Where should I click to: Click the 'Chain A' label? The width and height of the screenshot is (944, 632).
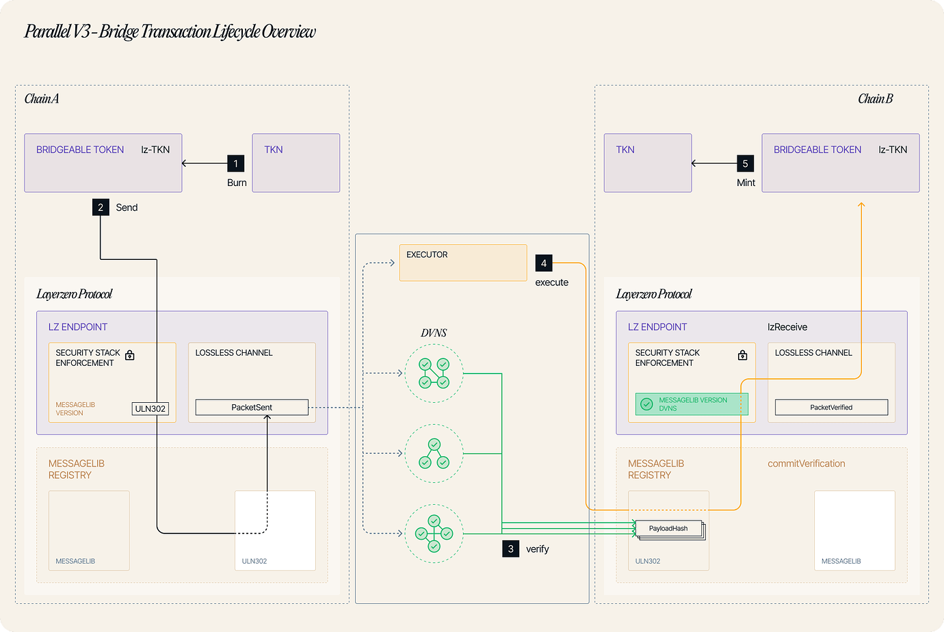click(42, 98)
